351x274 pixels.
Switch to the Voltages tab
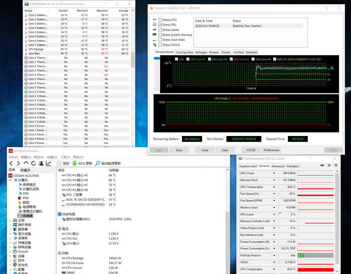(201, 52)
